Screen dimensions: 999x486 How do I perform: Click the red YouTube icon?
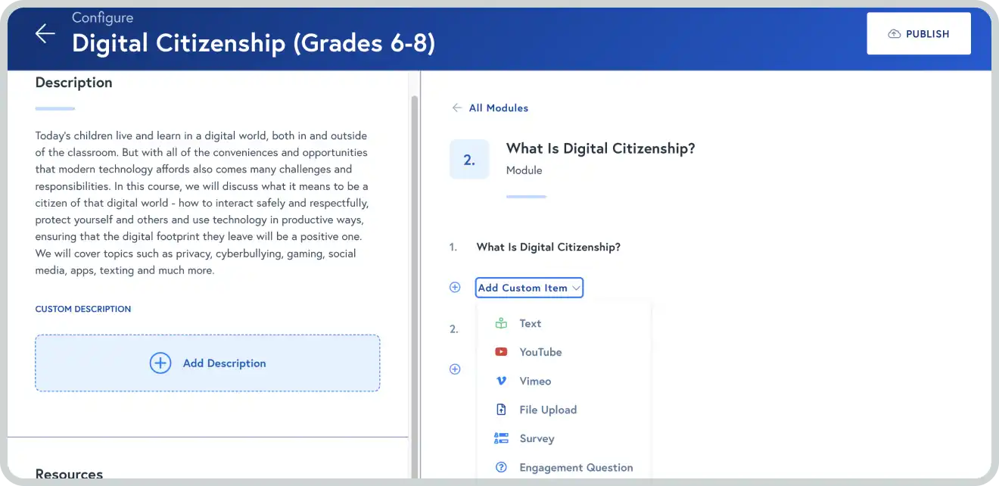tap(501, 352)
